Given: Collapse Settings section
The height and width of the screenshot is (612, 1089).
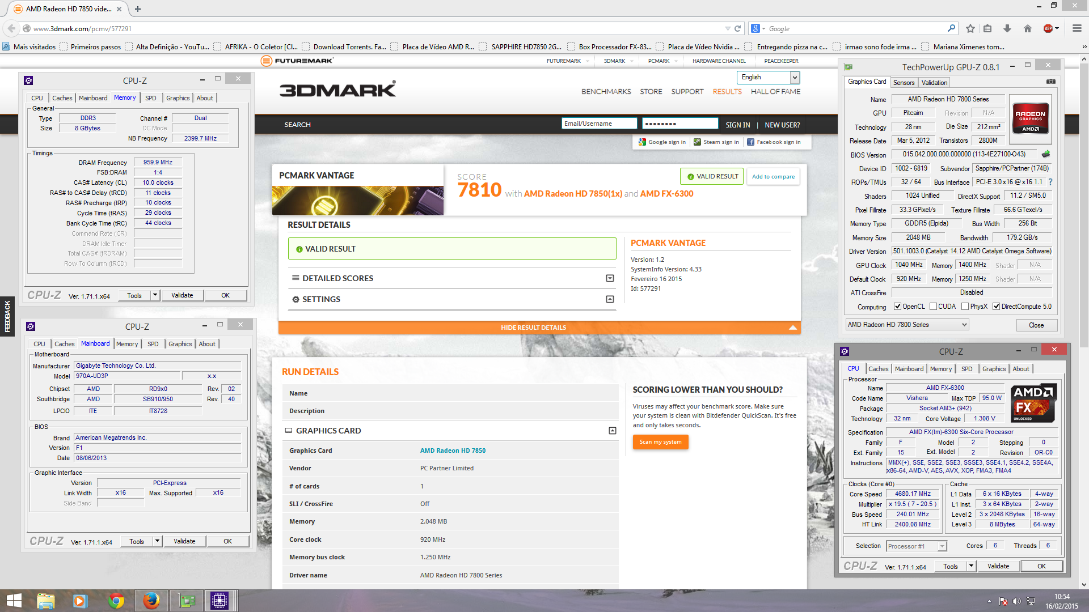Looking at the screenshot, I should pos(610,299).
